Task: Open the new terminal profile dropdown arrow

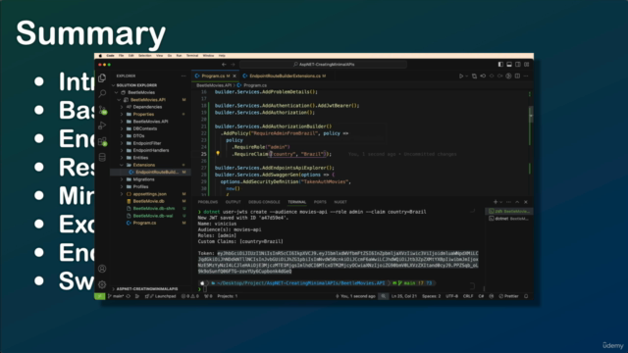Action: (500, 202)
